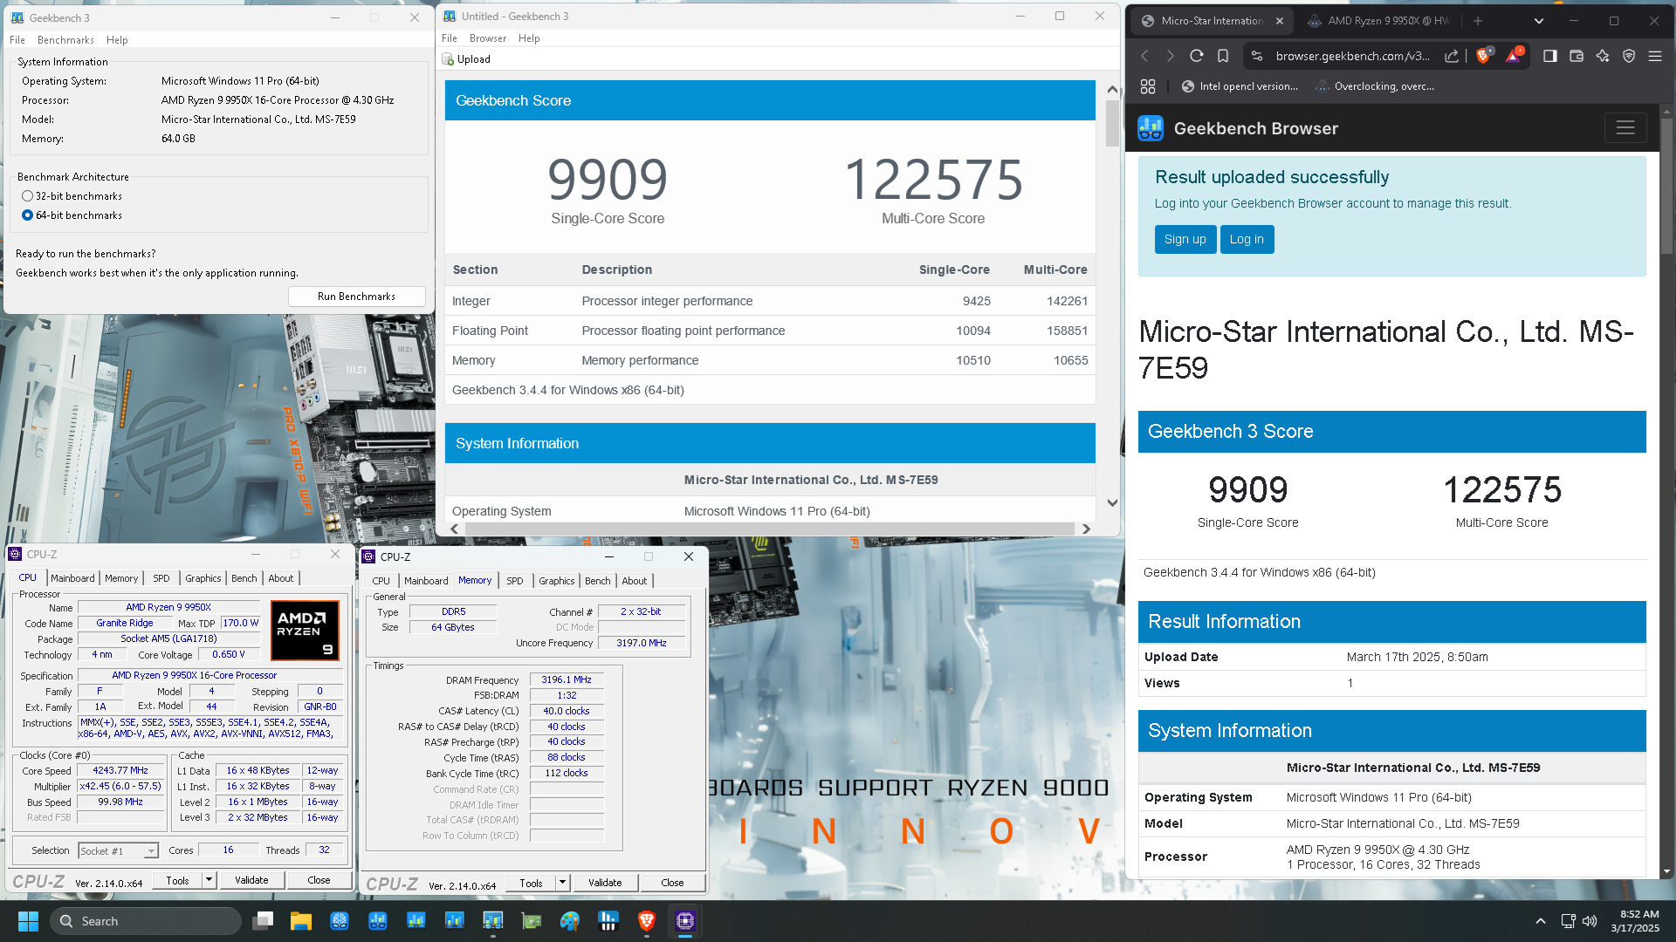Click the Upload icon in Geekbench results window
The image size is (1676, 942).
pos(449,59)
